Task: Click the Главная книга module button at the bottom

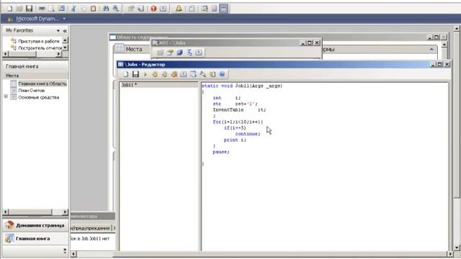Action: [x=35, y=238]
